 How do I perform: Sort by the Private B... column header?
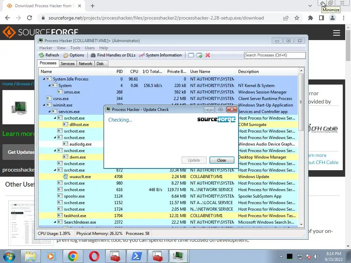(x=177, y=72)
